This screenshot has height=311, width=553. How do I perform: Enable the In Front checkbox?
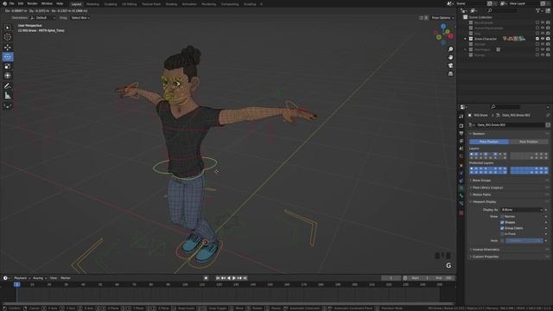pos(502,234)
